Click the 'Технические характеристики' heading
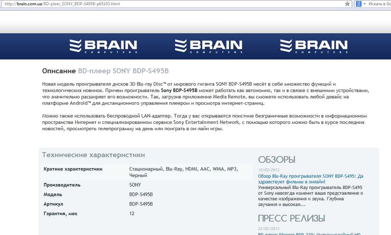The image size is (391, 235). (x=94, y=155)
